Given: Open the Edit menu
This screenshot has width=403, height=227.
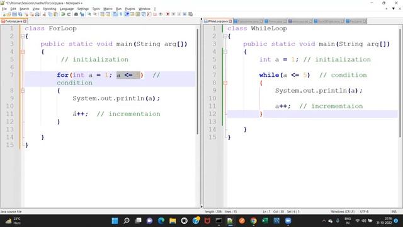Looking at the screenshot, I should [13, 9].
